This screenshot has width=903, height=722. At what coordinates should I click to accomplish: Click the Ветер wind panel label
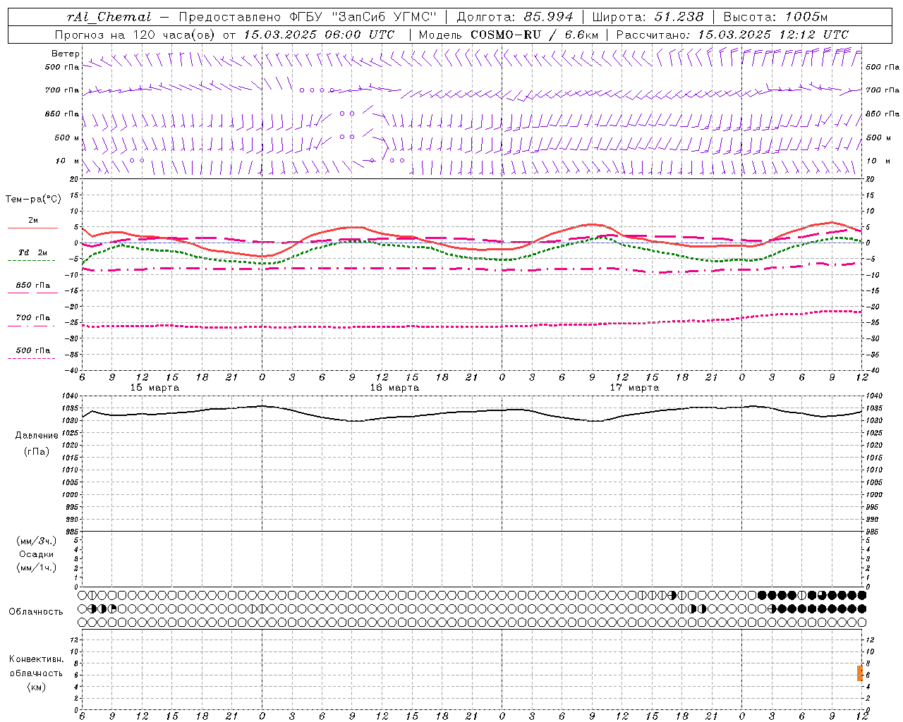tap(66, 54)
